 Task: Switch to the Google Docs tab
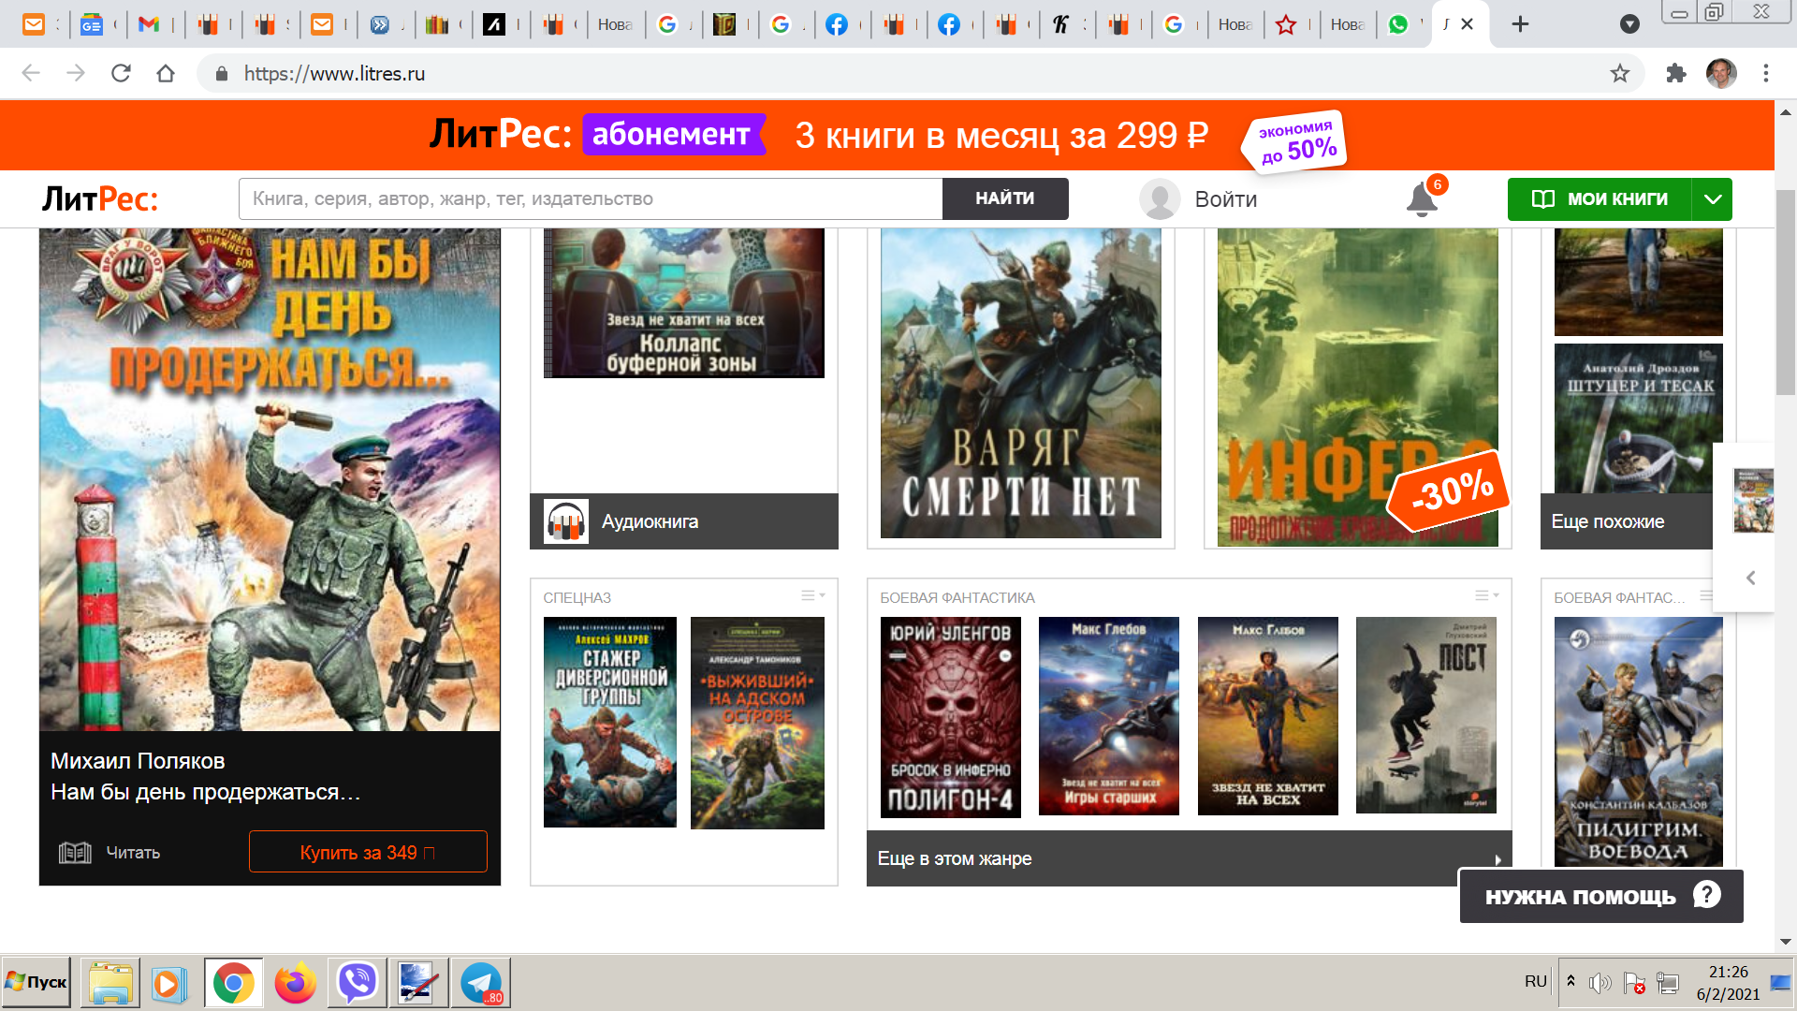pos(91,24)
